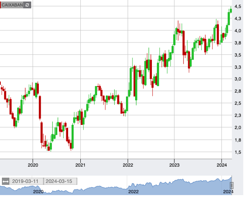The width and height of the screenshot is (244, 197).
Task: Click the 2,5 price axis label
Action: (x=238, y=103)
